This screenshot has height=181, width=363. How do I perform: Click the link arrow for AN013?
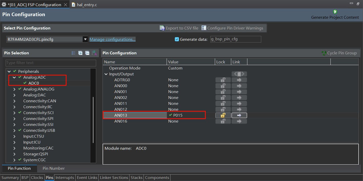tap(239, 115)
